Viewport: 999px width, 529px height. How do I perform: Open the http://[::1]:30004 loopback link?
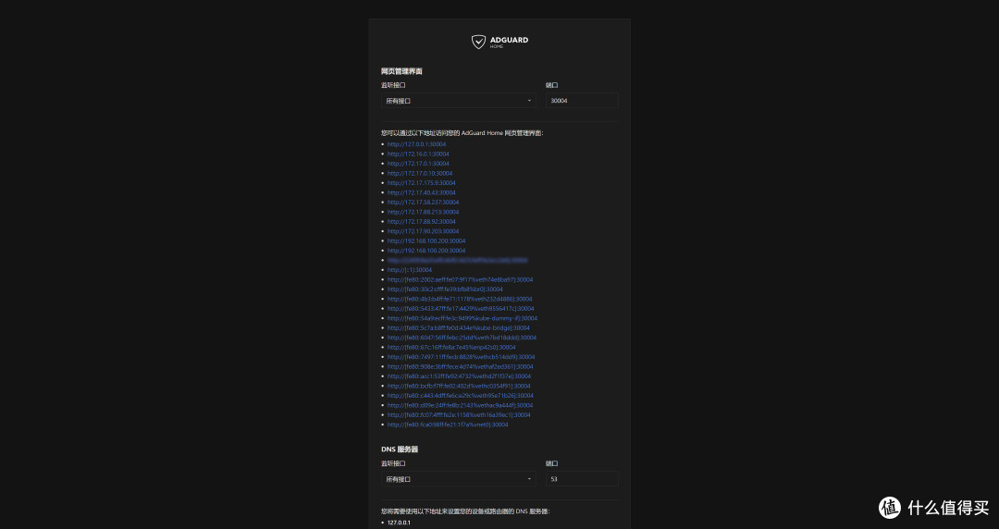tap(410, 270)
